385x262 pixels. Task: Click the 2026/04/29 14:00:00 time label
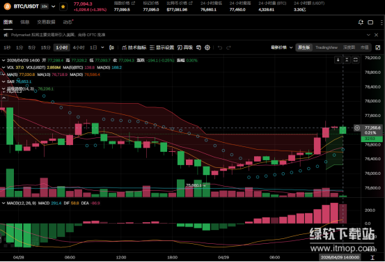coord(340,257)
